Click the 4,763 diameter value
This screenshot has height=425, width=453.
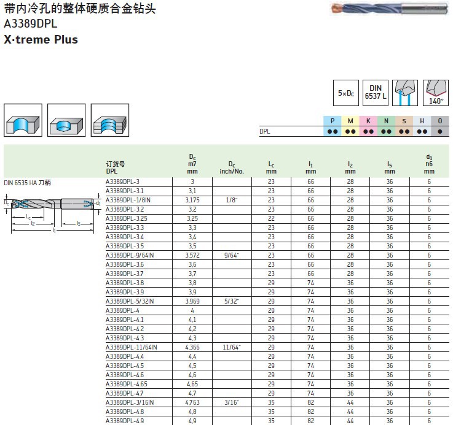coord(192,402)
